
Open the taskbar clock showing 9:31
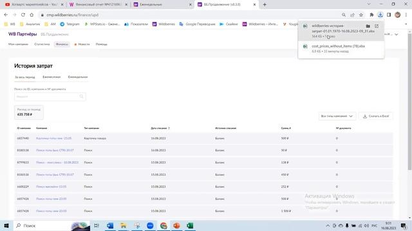tap(388, 225)
